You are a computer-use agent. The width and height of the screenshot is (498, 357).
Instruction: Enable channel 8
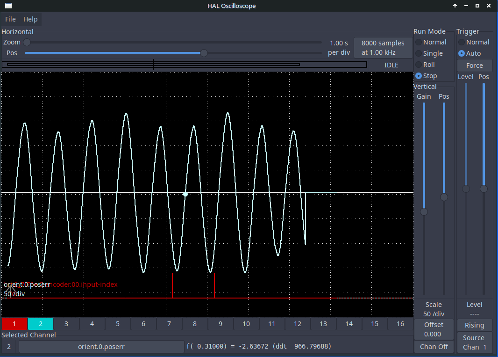tap(195, 324)
